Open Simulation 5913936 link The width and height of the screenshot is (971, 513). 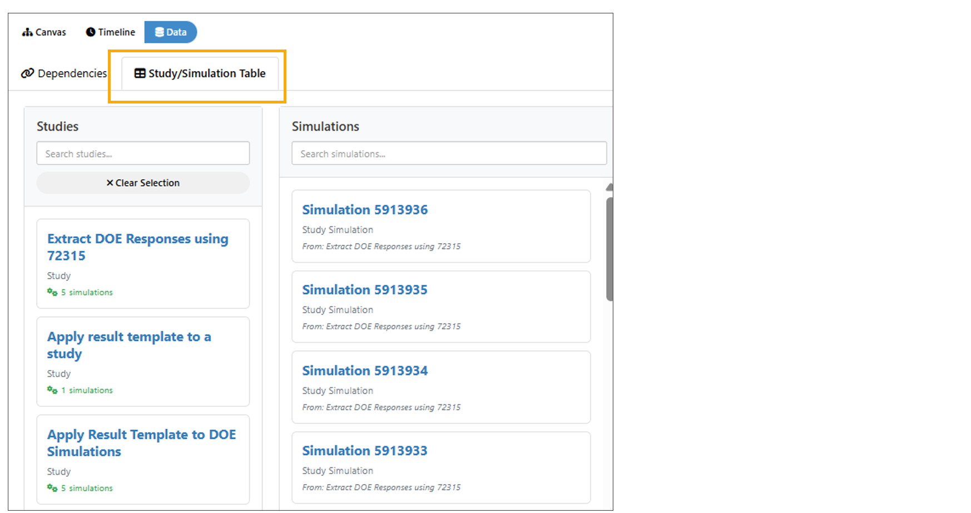point(365,210)
